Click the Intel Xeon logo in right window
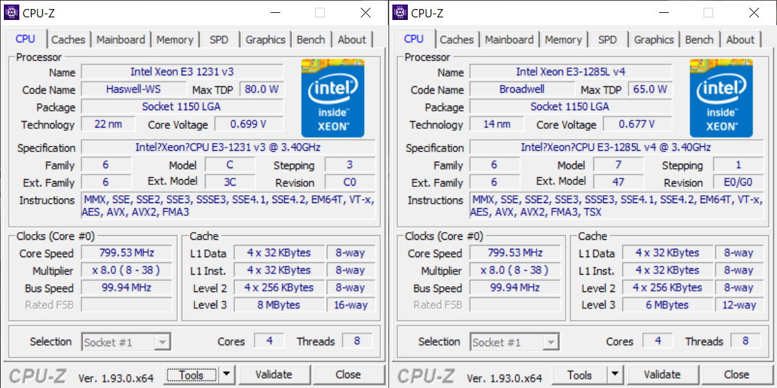This screenshot has width=777, height=388. 721,97
